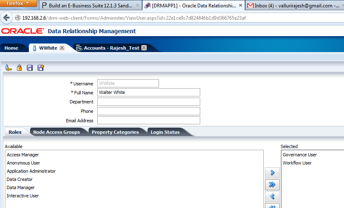
Task: Click the save-as floppy with star icon
Action: (x=41, y=68)
